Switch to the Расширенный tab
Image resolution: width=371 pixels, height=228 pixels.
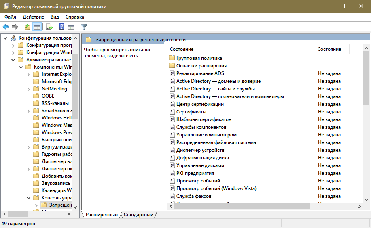coord(102,215)
